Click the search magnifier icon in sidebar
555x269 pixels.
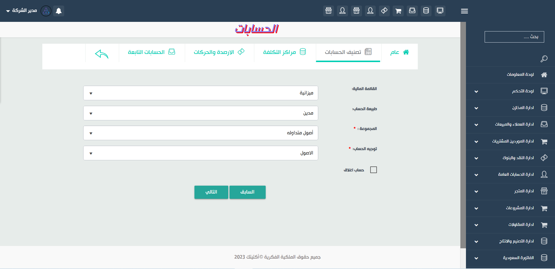(x=544, y=59)
